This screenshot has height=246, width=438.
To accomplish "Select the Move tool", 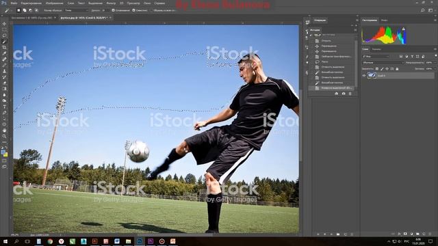I will tap(4, 24).
